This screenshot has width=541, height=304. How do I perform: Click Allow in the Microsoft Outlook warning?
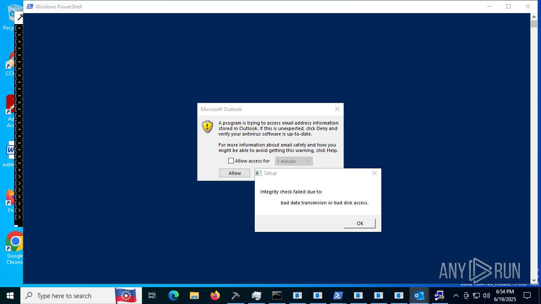(235, 173)
